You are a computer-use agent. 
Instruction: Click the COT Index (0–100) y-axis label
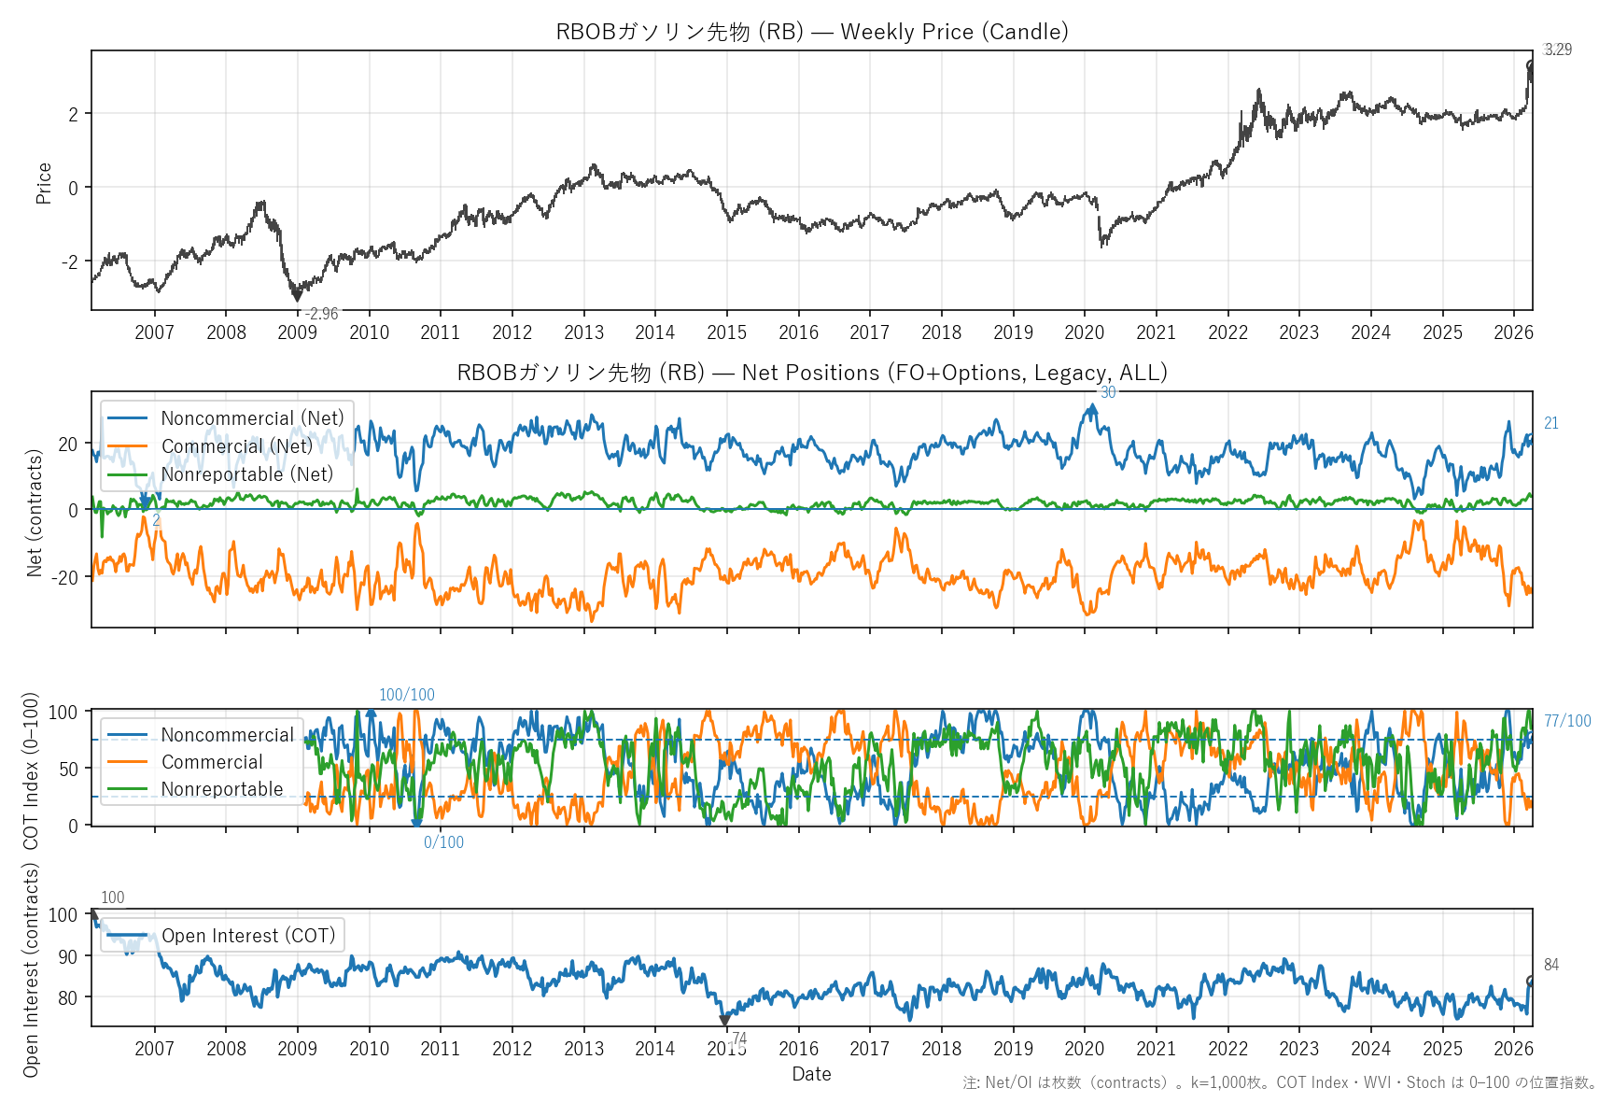pos(31,770)
